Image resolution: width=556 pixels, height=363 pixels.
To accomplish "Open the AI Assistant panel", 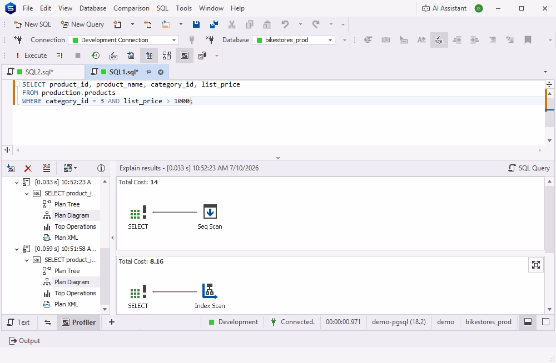I will point(444,8).
